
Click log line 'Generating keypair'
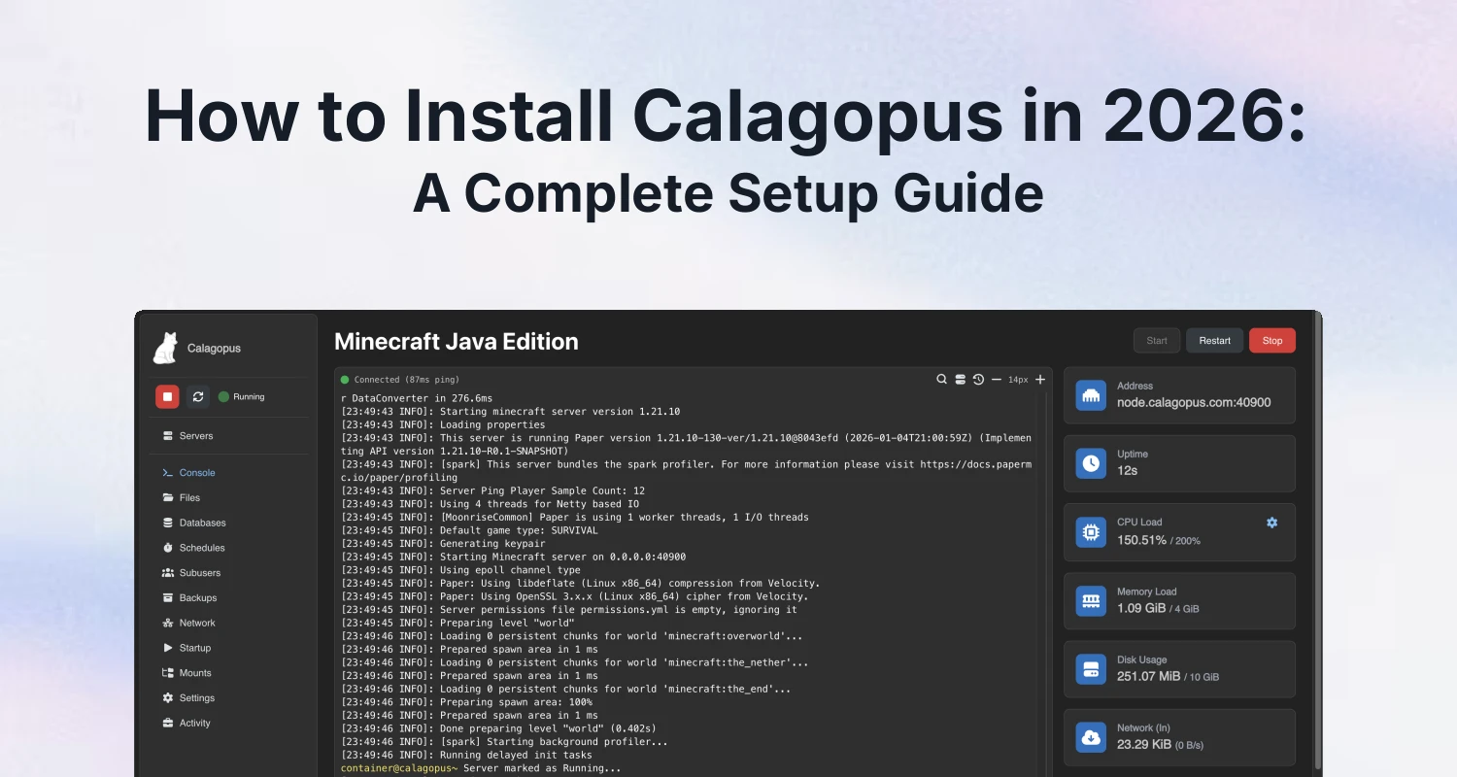click(443, 544)
